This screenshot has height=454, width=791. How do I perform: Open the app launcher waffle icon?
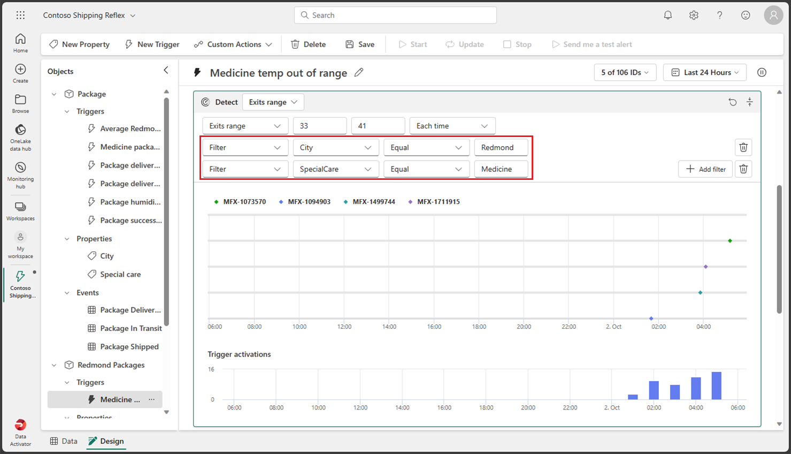tap(20, 15)
